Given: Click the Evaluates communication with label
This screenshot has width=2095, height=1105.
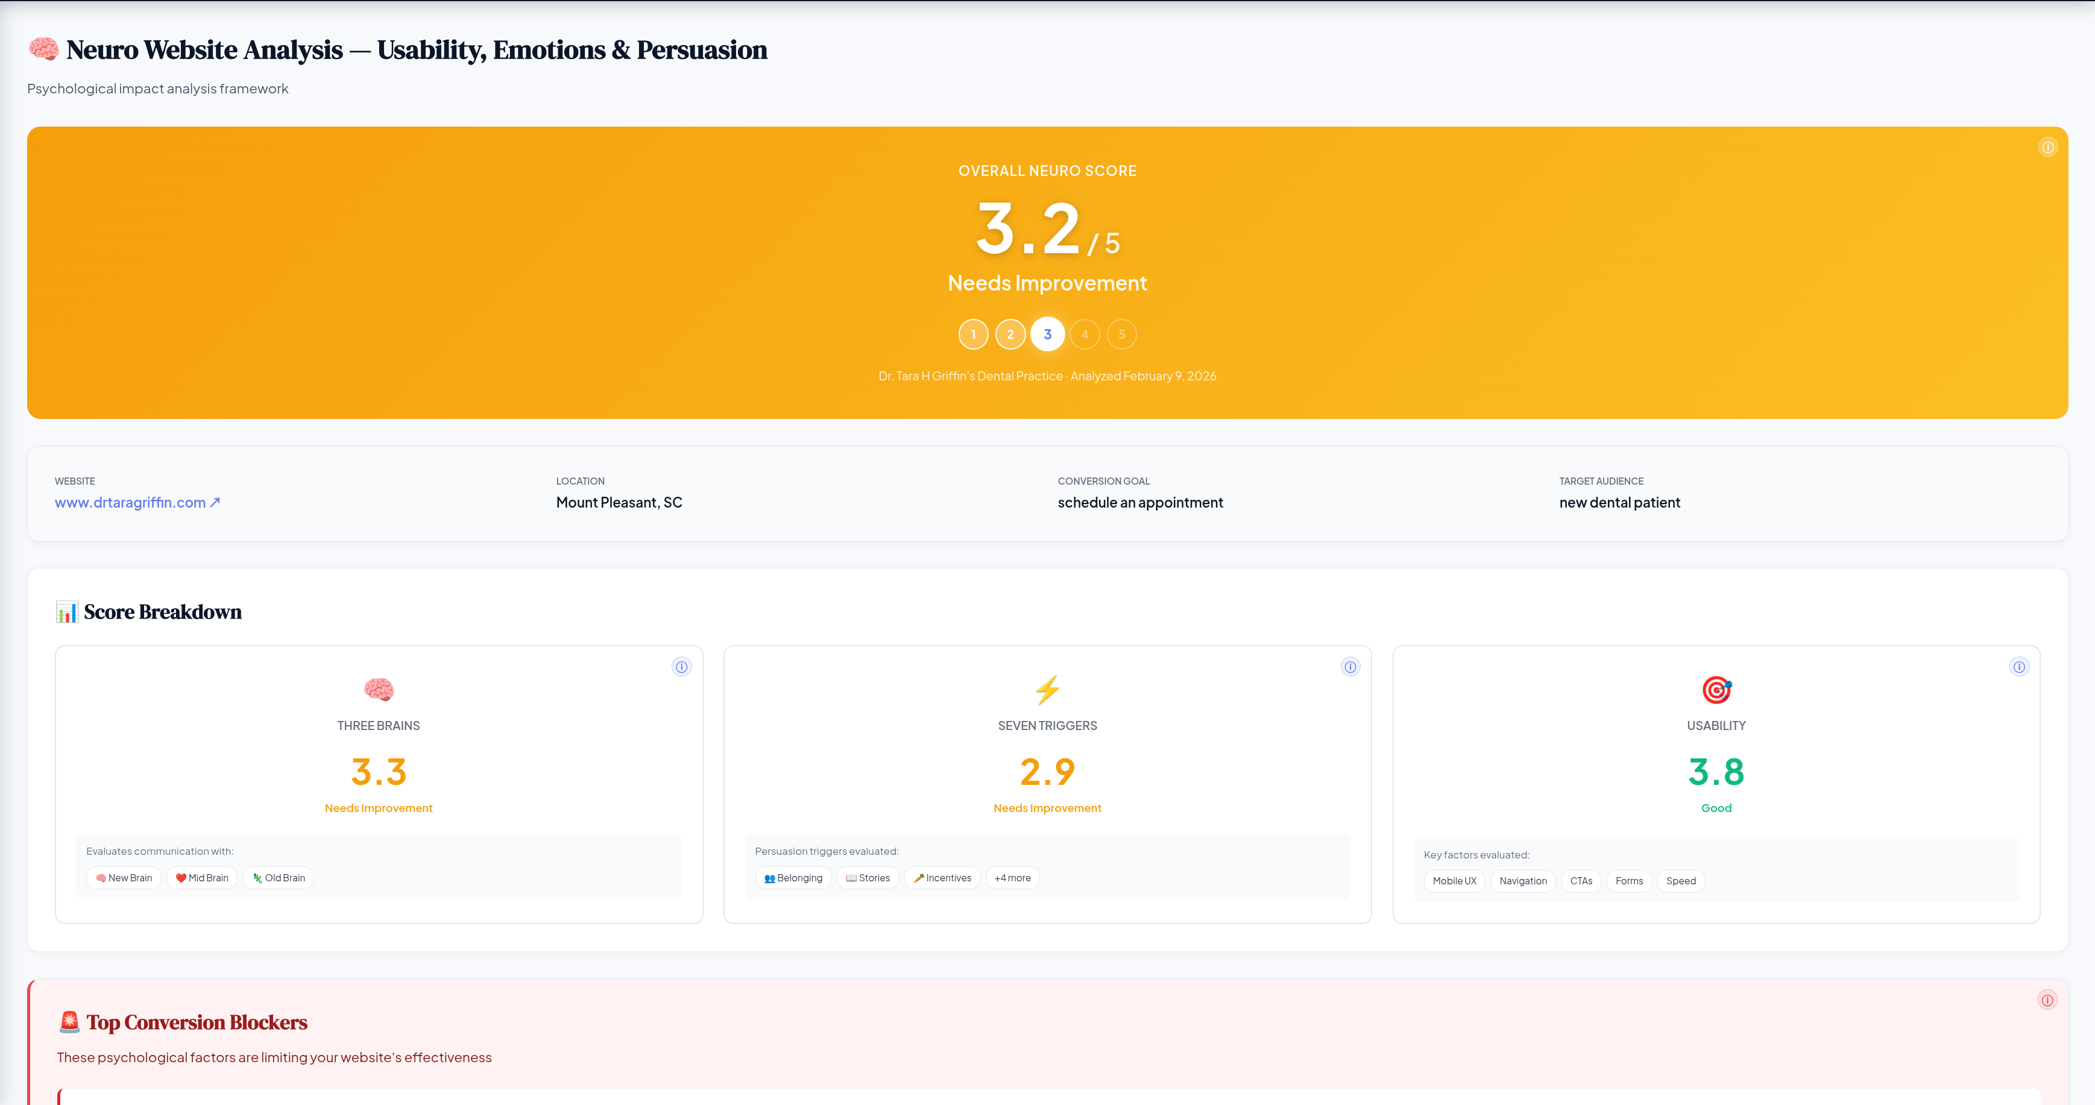Looking at the screenshot, I should pos(159,851).
